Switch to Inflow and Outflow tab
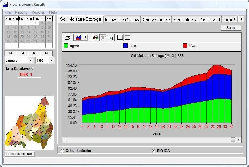This screenshot has width=249, height=167. pyautogui.click(x=122, y=20)
